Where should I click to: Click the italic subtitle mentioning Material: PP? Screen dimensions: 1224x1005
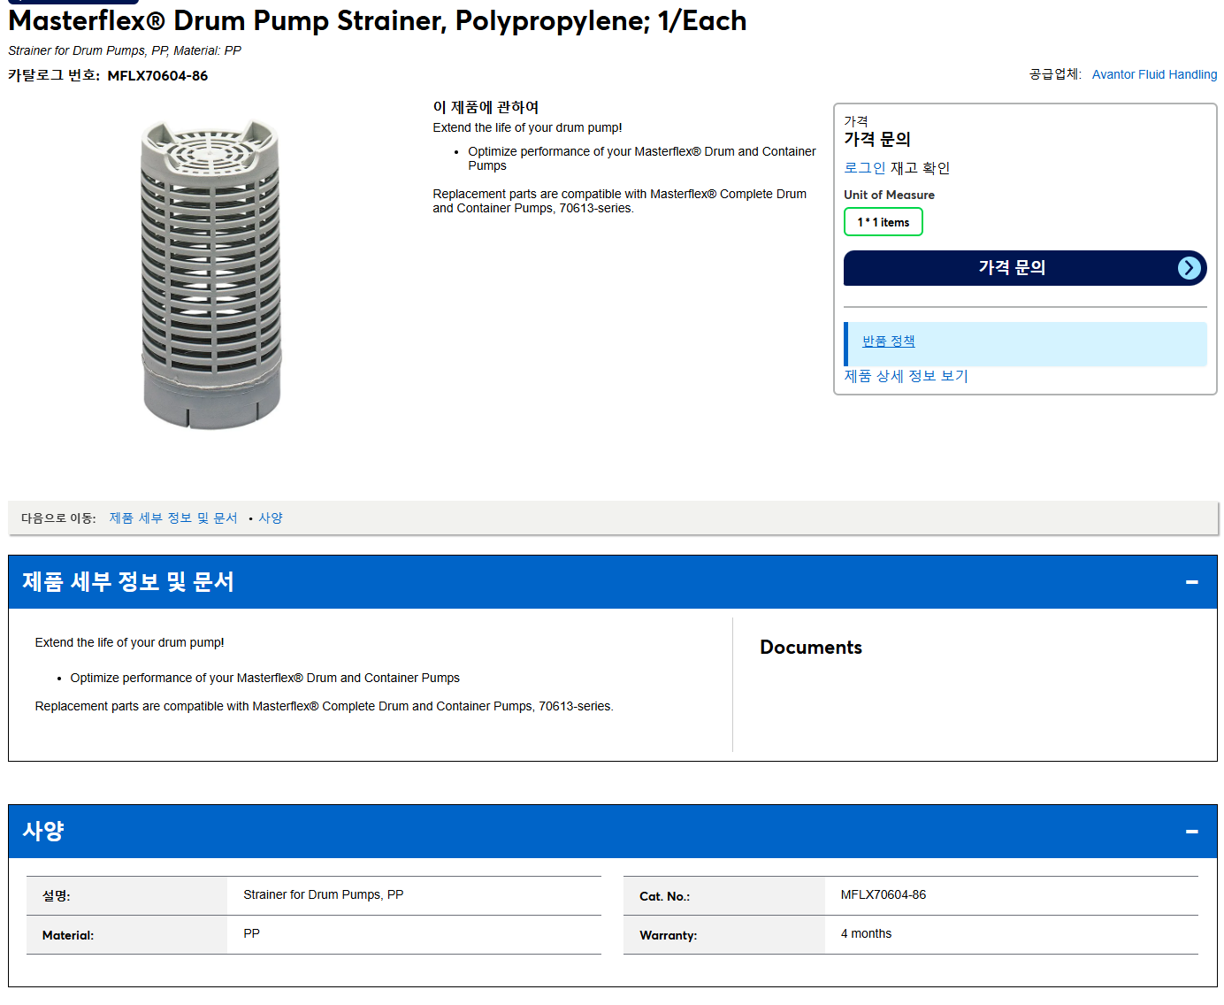tap(125, 50)
